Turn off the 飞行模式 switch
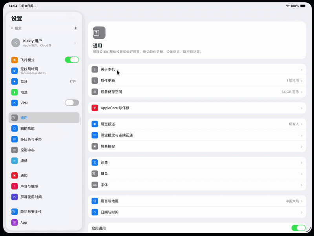Viewport: 314px width, 236px height. coord(72,60)
